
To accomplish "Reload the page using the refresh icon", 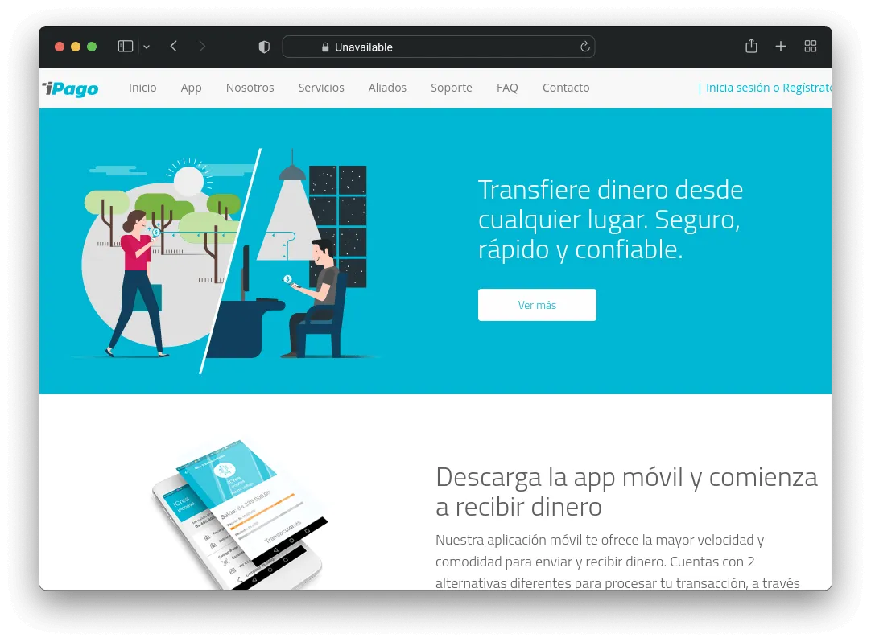I will click(x=585, y=47).
